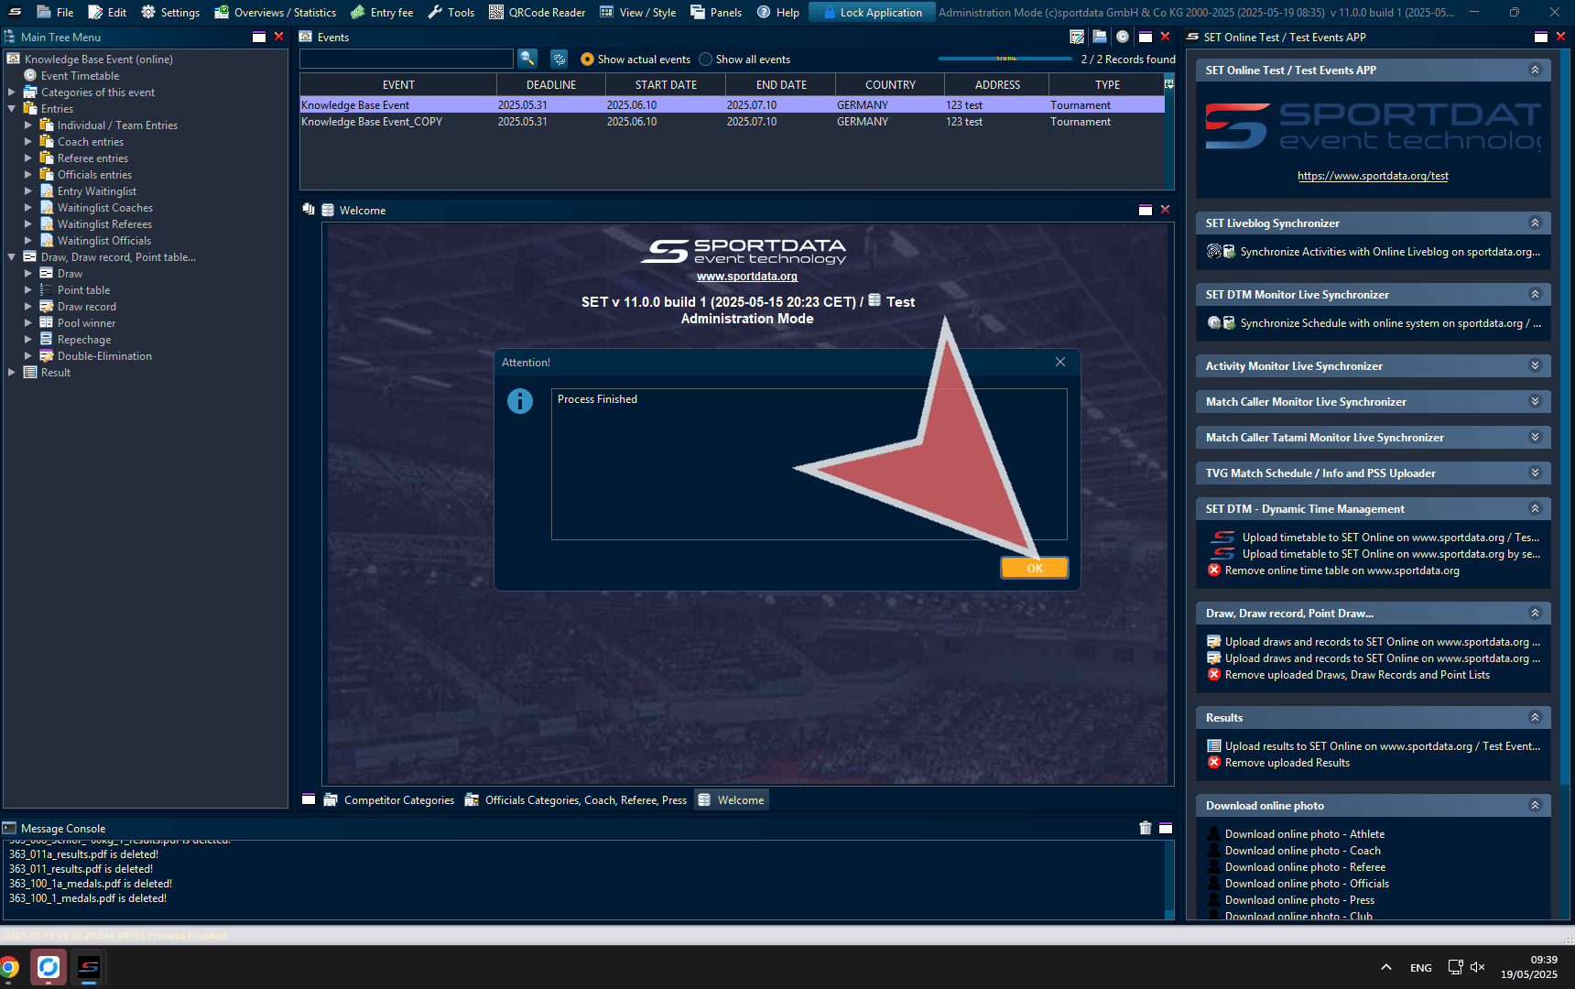Click the search magnifier icon in Events
The height and width of the screenshot is (989, 1575).
point(527,59)
